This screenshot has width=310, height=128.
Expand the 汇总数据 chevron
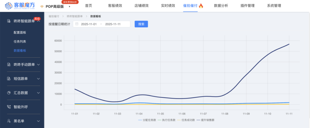coord(38,93)
